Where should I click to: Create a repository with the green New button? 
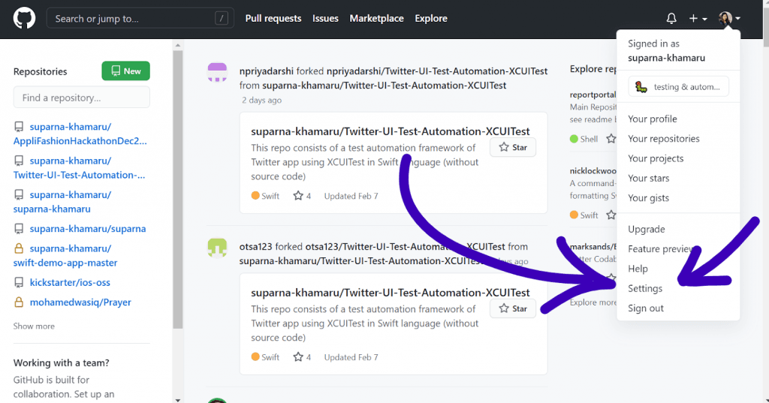[126, 71]
